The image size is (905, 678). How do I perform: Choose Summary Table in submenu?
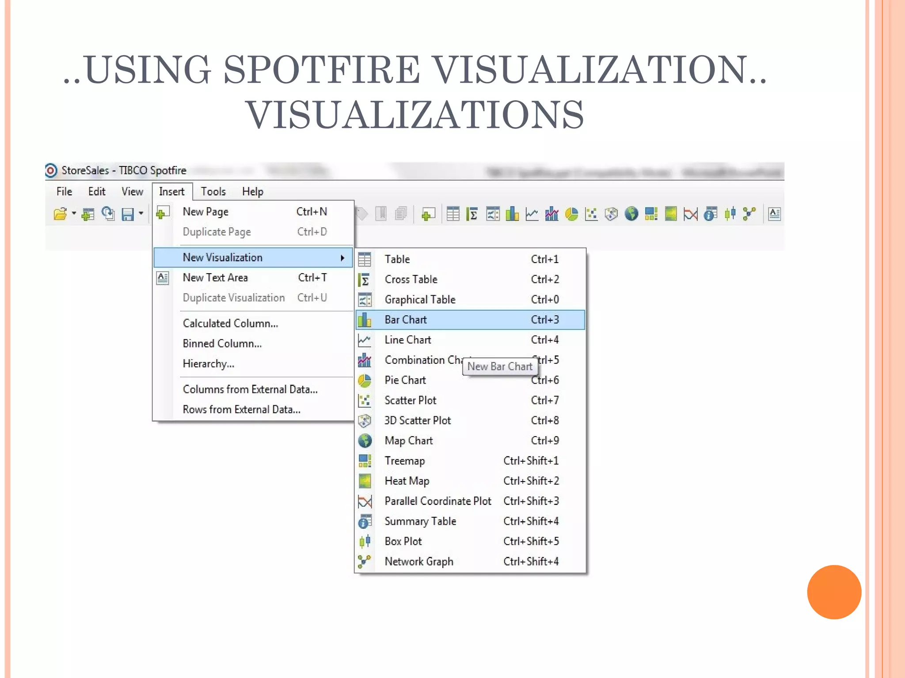tap(470, 521)
